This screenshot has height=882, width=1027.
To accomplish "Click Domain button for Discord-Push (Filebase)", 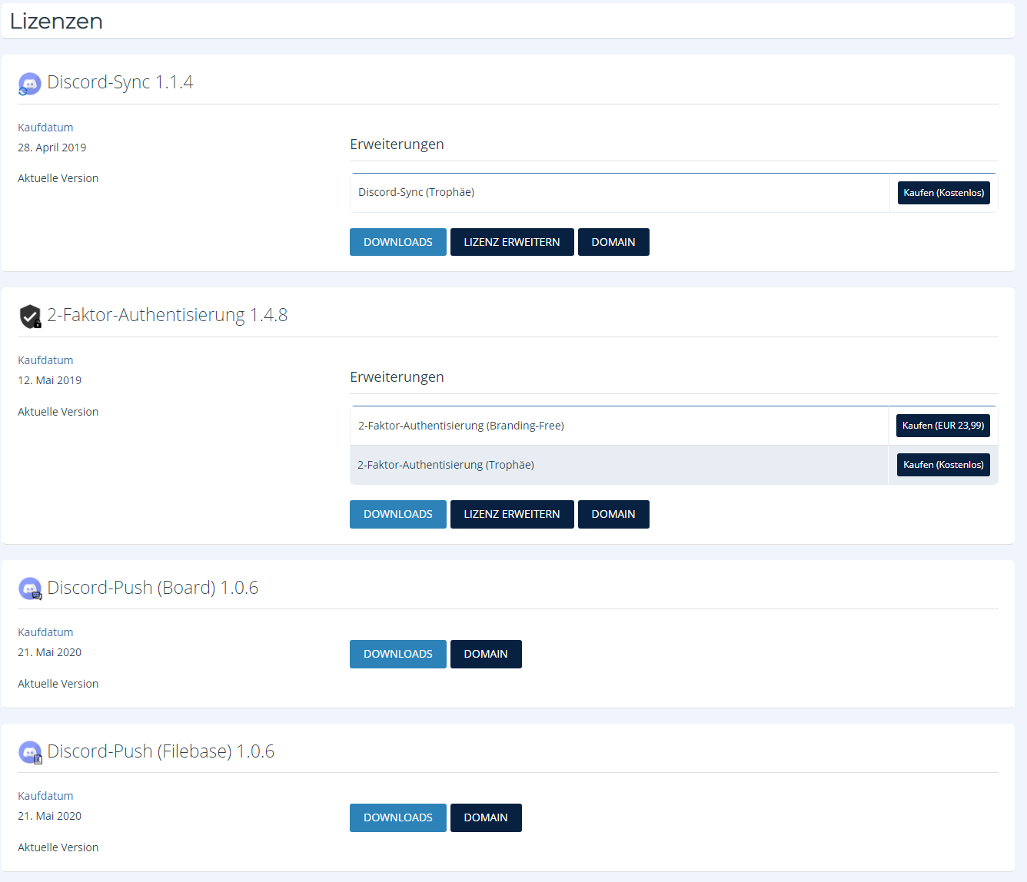I will pyautogui.click(x=485, y=817).
